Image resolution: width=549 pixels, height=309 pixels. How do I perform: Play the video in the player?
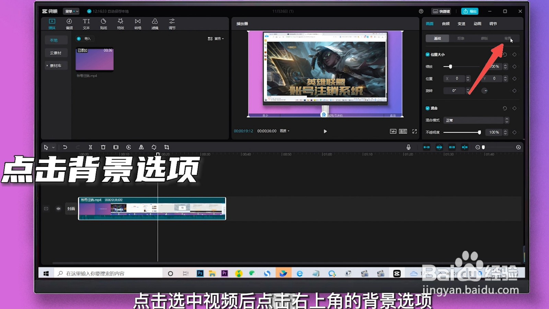[325, 131]
